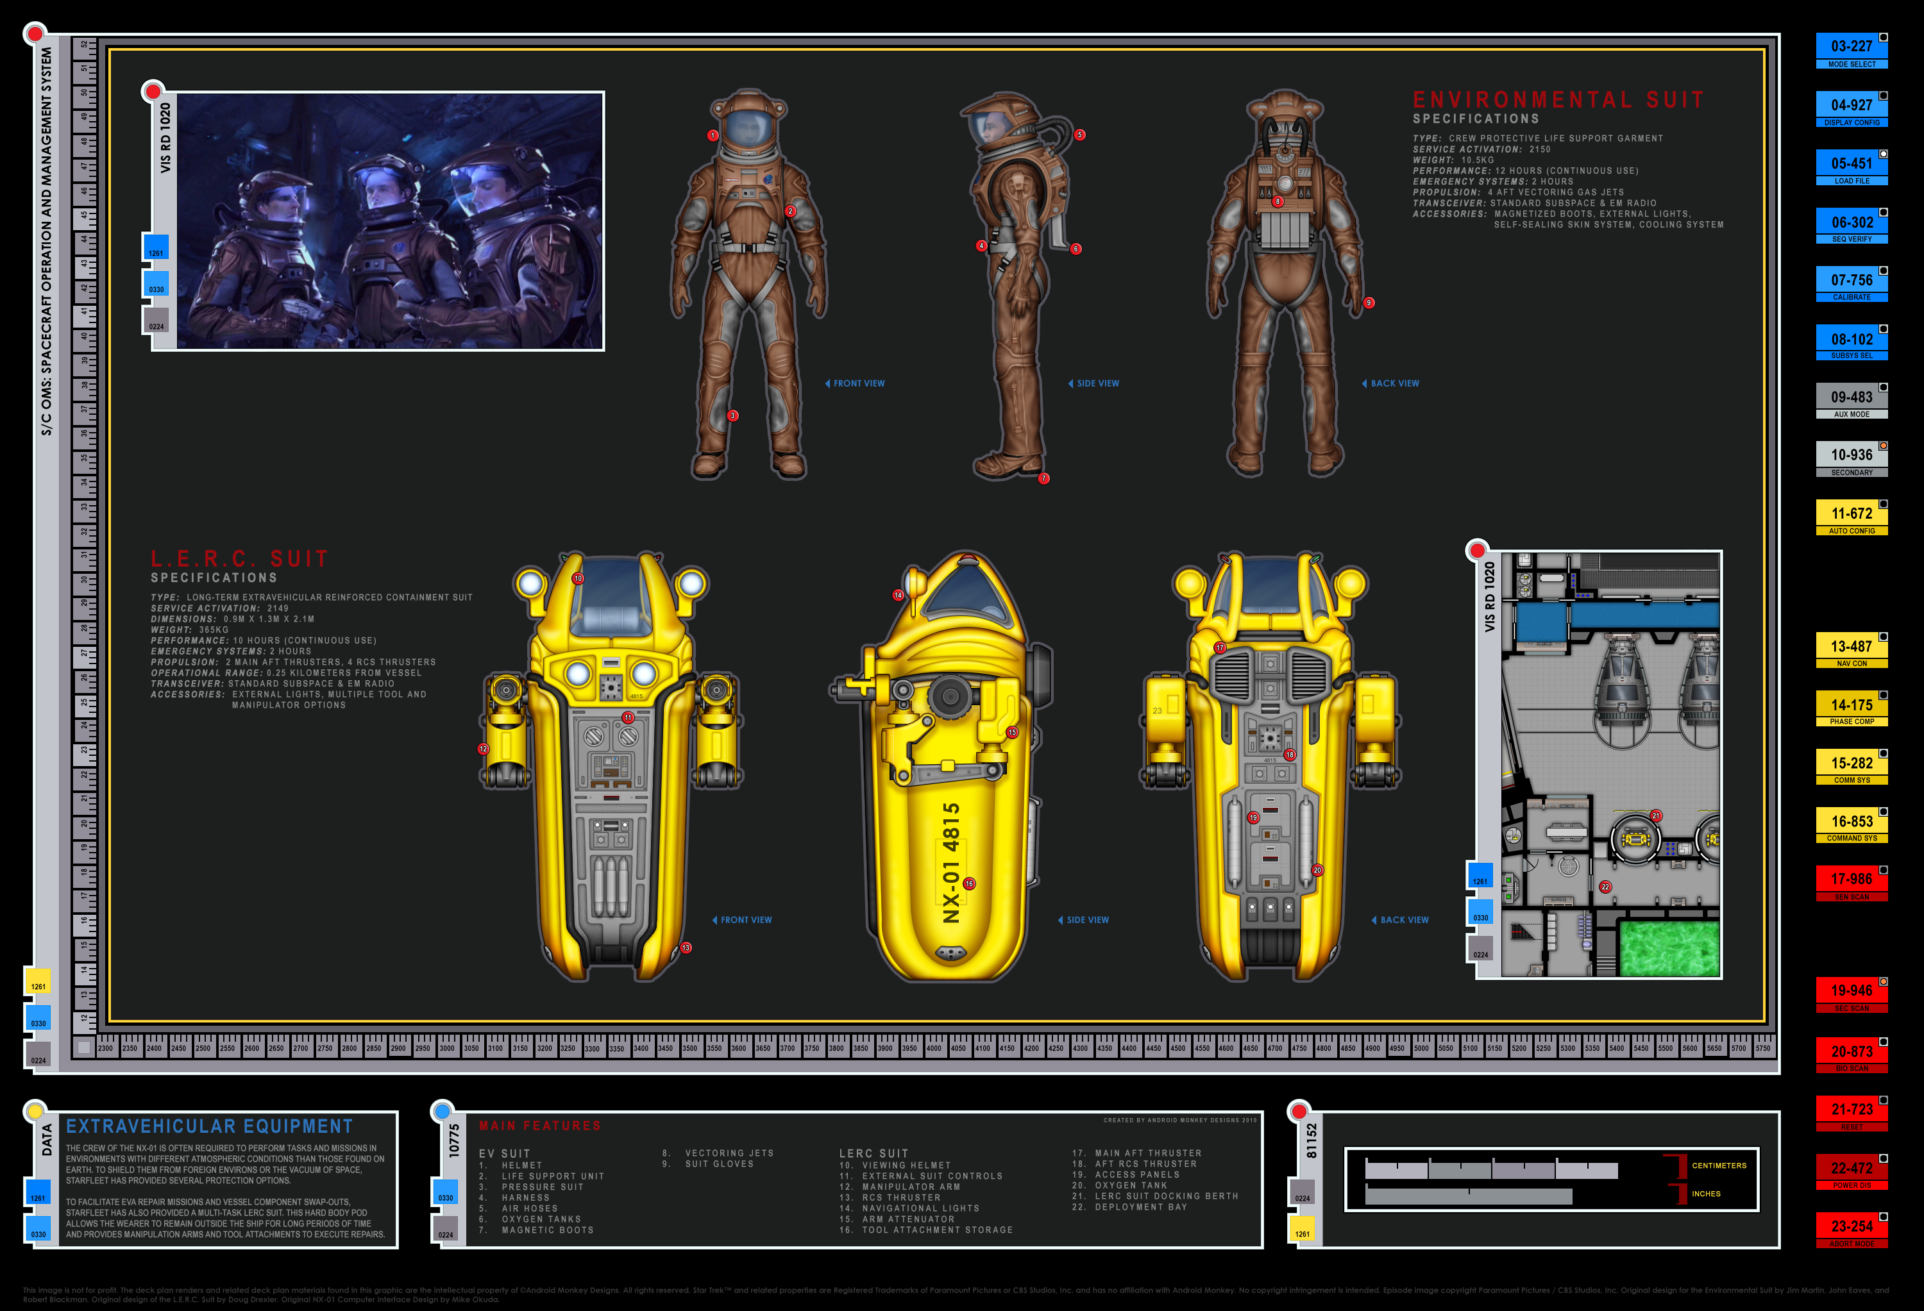Toggle indicator light on 19-946 Sec Scan

(x=1884, y=981)
